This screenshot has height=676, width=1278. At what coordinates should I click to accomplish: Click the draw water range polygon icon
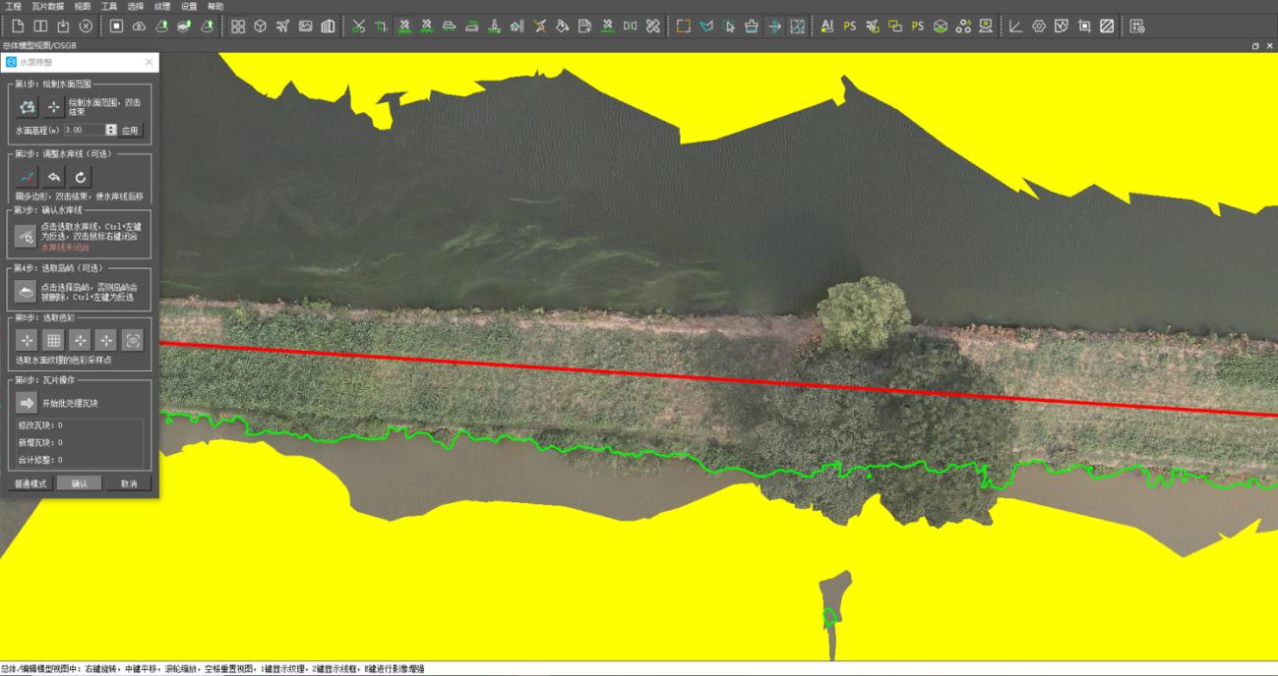[28, 106]
